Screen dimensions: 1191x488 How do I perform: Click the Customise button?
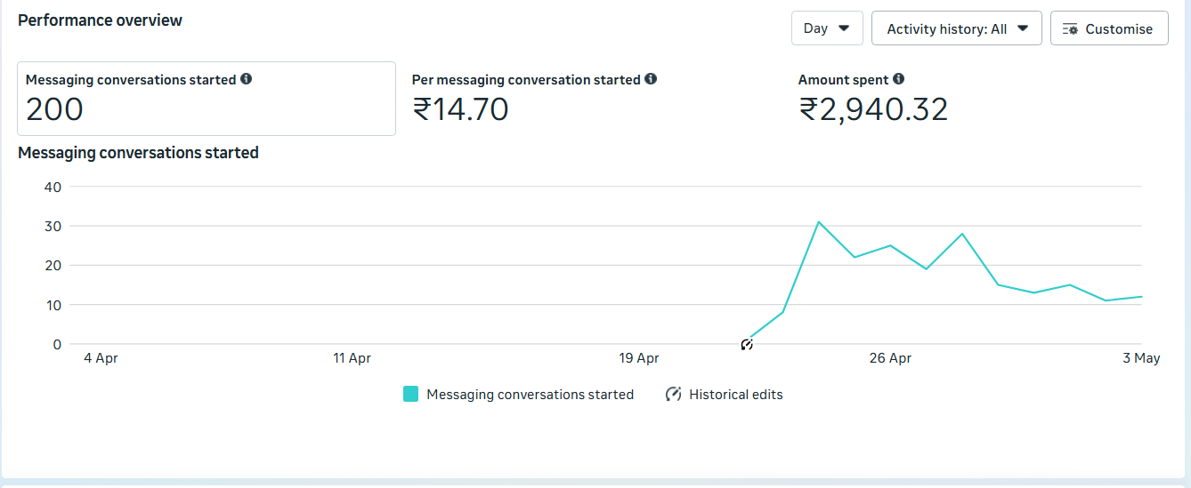click(1109, 28)
